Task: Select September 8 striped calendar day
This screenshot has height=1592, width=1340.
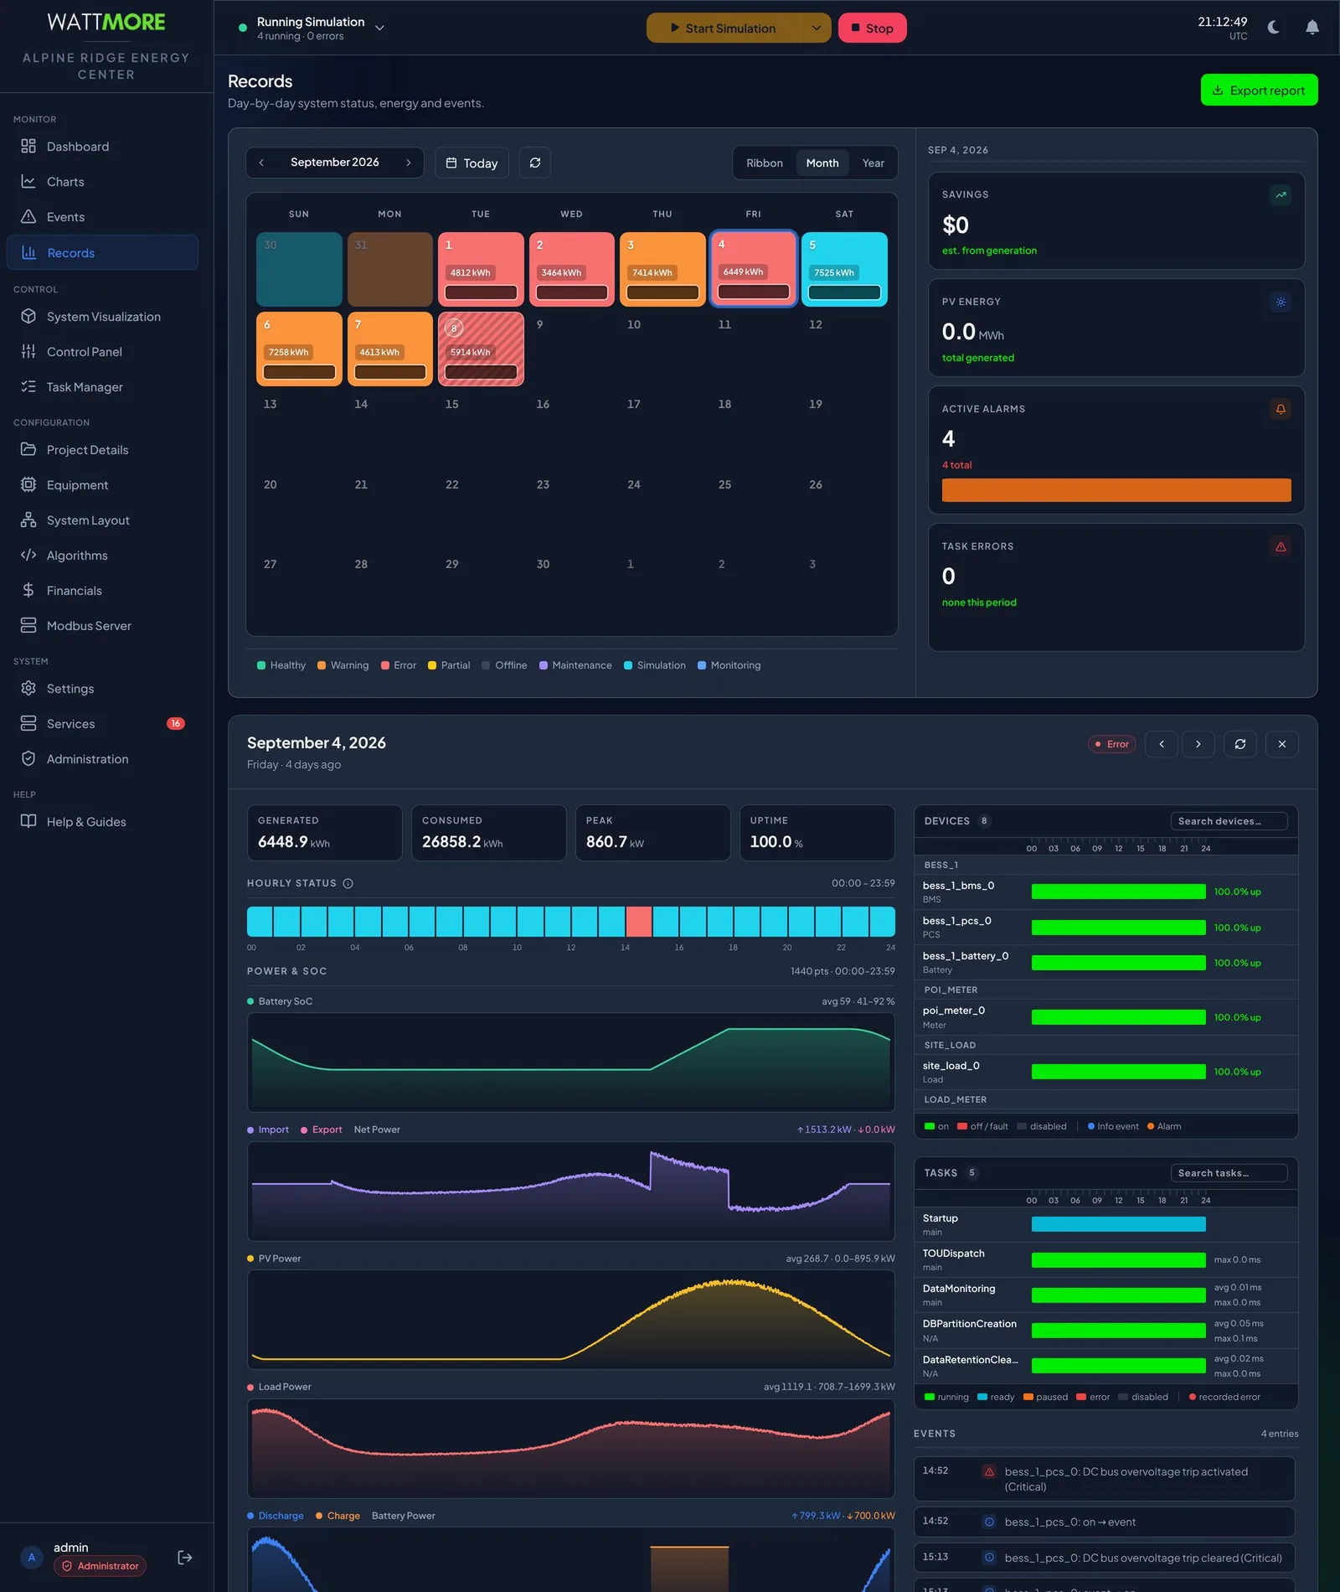Action: (481, 349)
